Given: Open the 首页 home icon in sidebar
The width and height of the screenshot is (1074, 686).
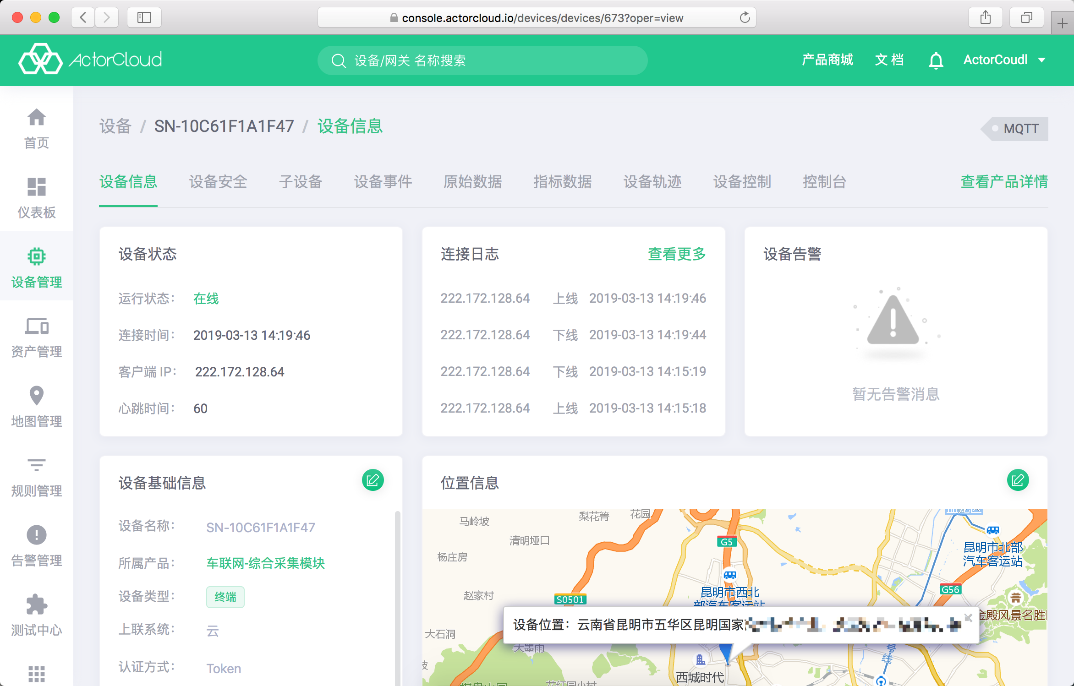Looking at the screenshot, I should click(x=36, y=117).
